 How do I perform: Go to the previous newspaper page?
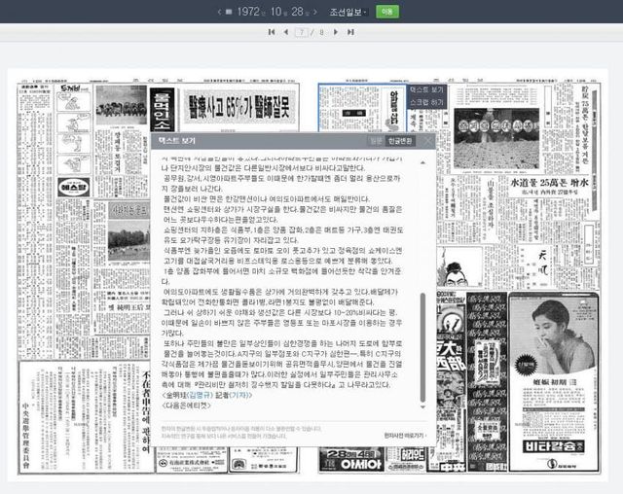285,32
